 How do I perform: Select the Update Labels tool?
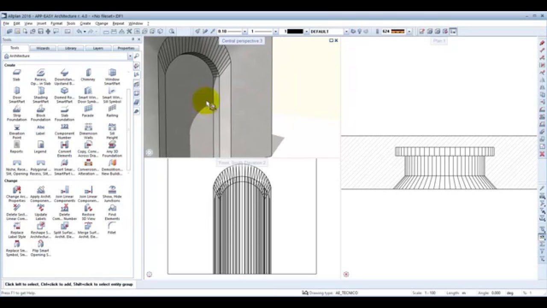[x=41, y=212]
